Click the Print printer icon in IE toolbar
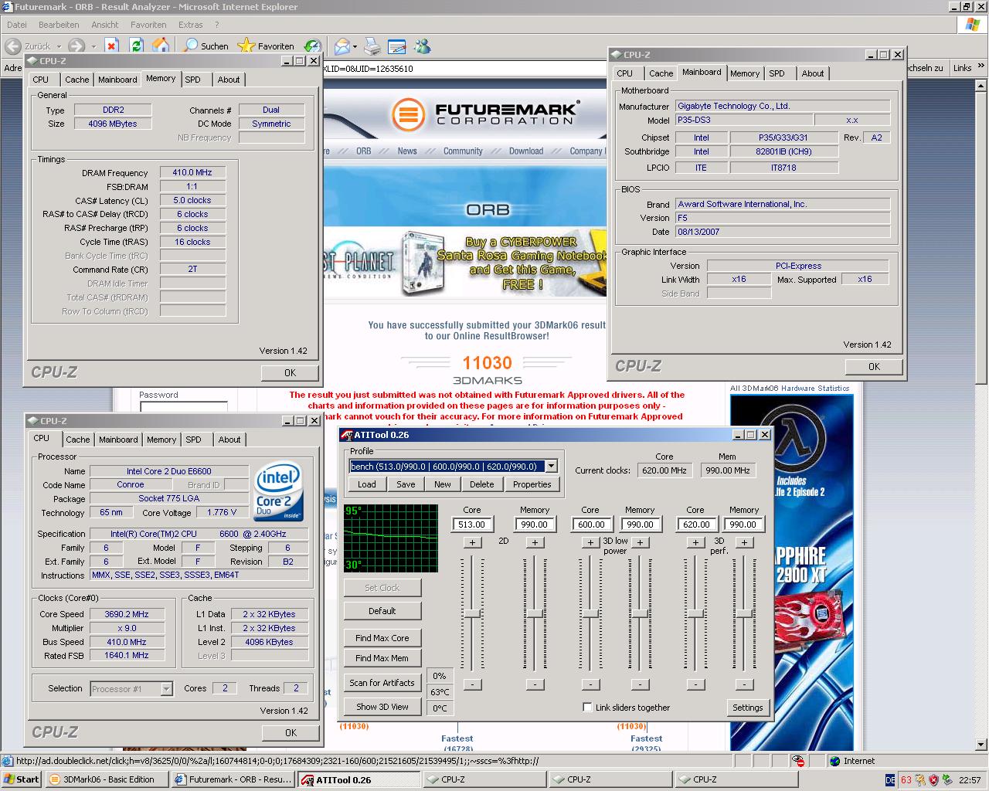The width and height of the screenshot is (989, 791). [x=372, y=46]
